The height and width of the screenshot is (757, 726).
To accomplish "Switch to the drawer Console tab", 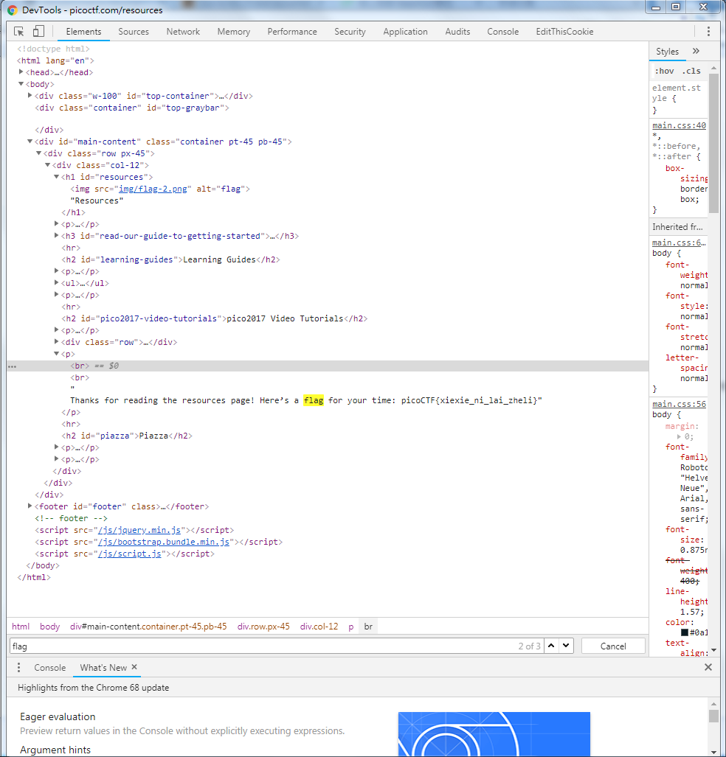I will [49, 667].
